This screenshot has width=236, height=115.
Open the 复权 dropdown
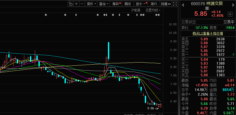click(91, 4)
